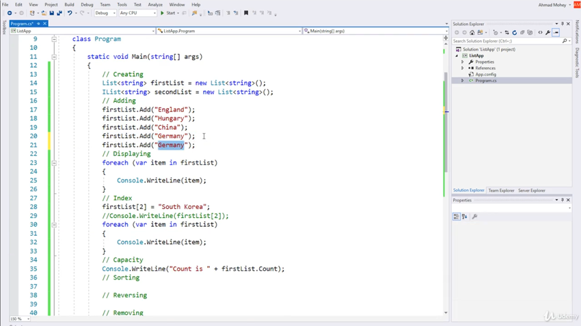The height and width of the screenshot is (326, 581).
Task: Collapse the ListApp project node
Action: pos(457,55)
